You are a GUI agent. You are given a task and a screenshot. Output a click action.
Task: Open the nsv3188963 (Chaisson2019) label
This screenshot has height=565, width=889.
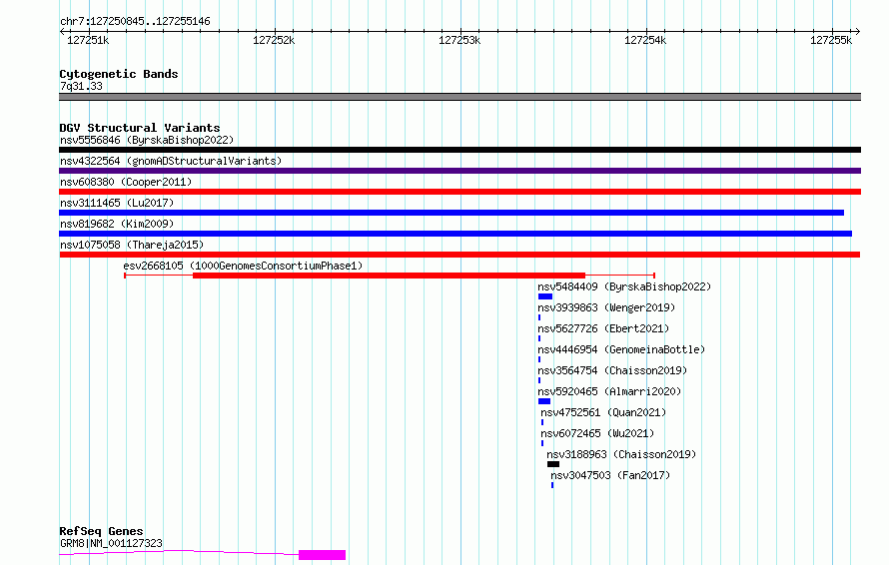tap(621, 454)
